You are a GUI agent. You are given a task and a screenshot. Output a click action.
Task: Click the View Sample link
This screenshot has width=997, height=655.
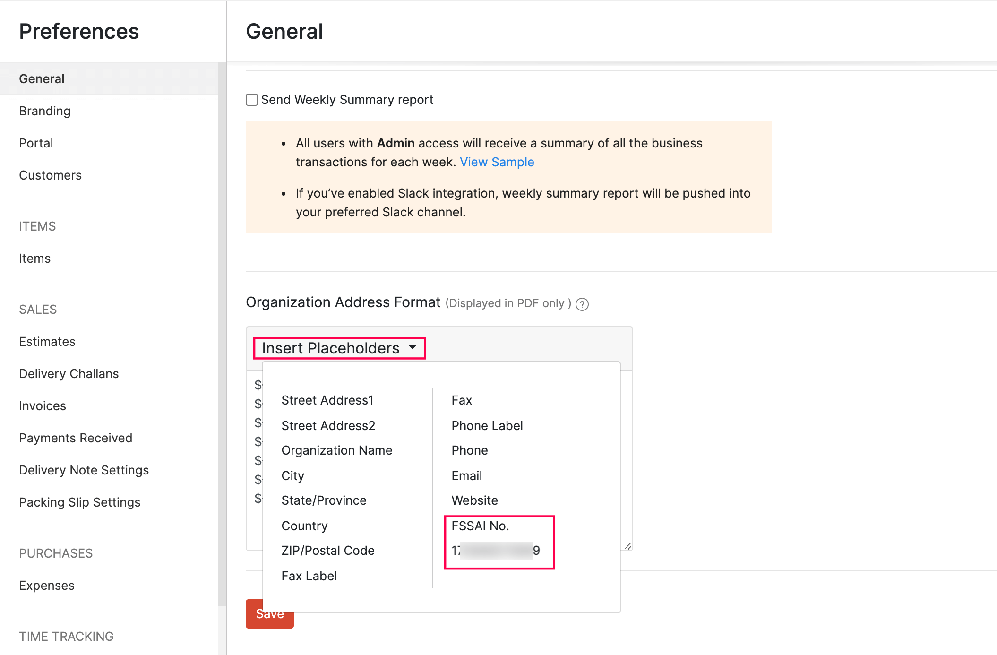[497, 162]
